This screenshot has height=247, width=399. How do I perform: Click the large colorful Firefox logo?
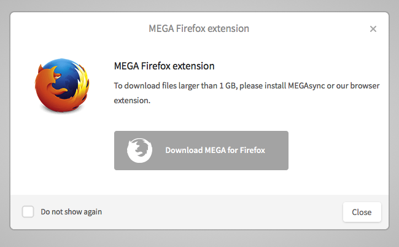coord(62,85)
